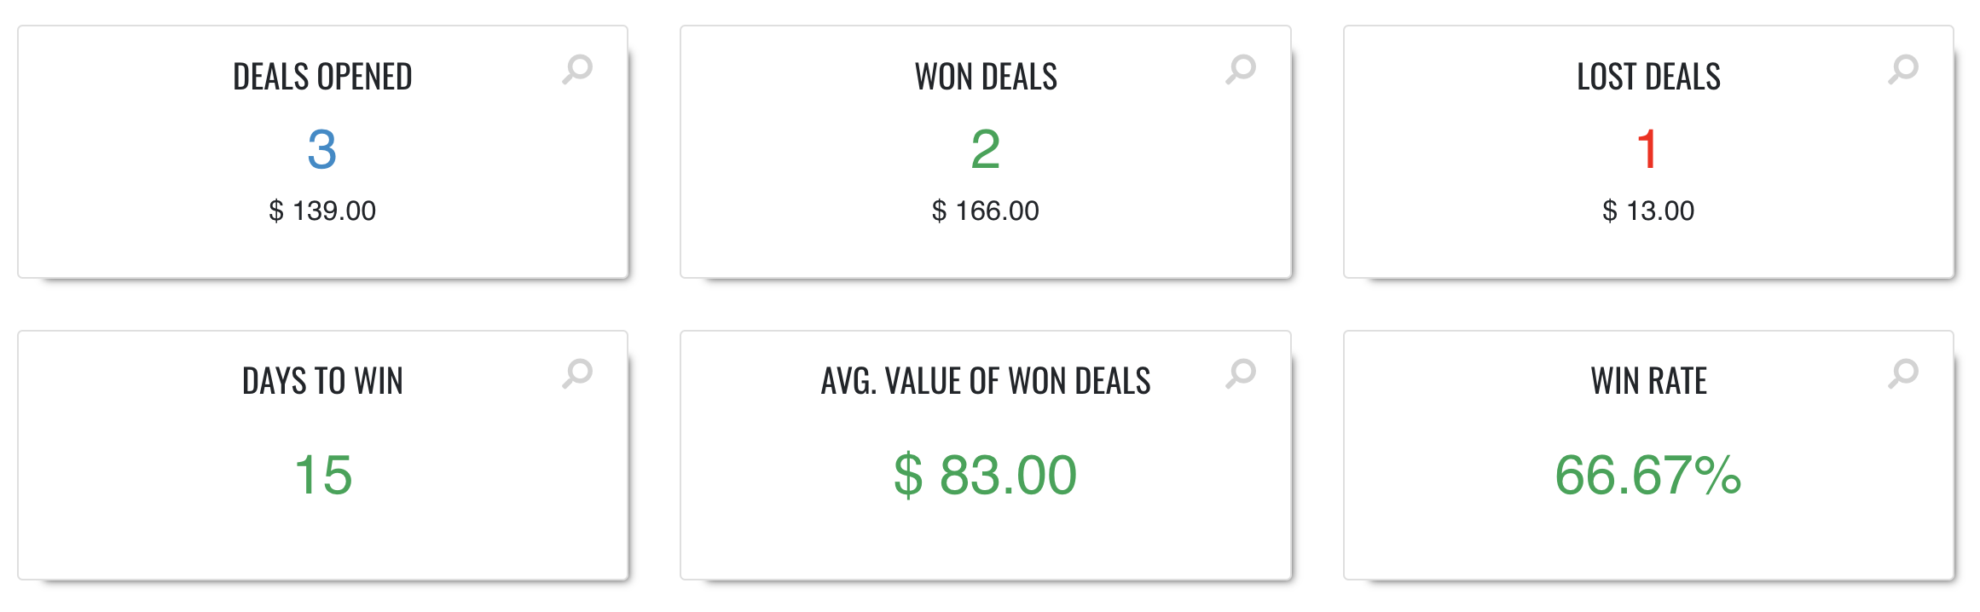Click the 66.67% win rate figure

pyautogui.click(x=1647, y=475)
